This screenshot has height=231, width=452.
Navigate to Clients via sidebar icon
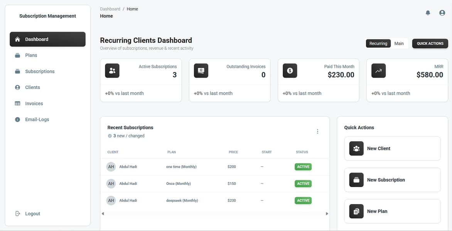click(17, 87)
